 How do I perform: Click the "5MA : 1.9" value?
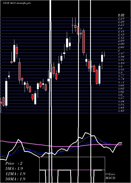pyautogui.click(x=14, y=168)
